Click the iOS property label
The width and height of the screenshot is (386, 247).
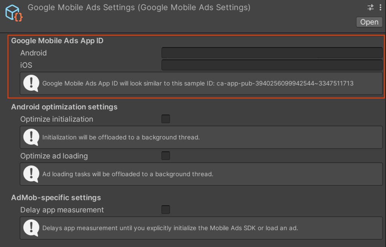26,65
